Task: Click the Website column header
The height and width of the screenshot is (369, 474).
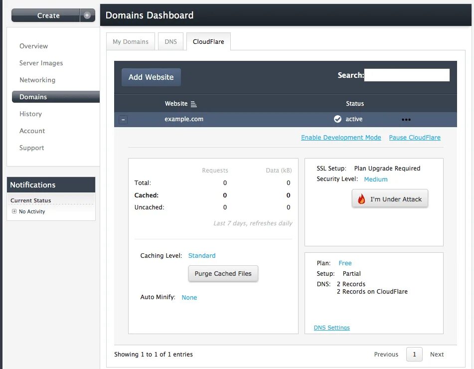Action: 176,103
